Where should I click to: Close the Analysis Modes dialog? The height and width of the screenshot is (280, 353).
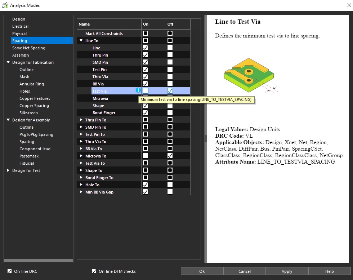pos(344,5)
